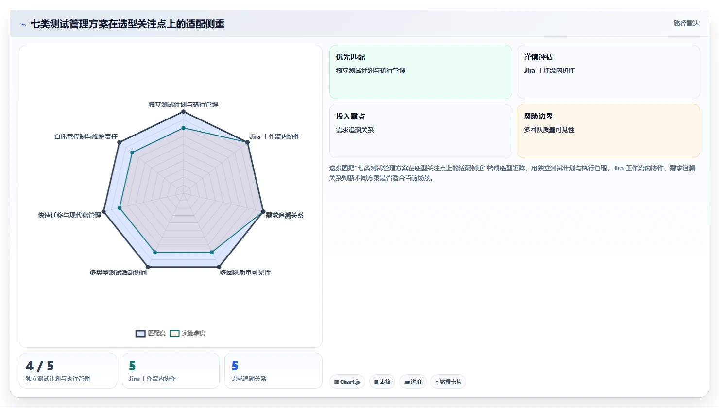Click the green 5 Jira 工作流内协作 stat card
719x408 pixels.
point(171,371)
